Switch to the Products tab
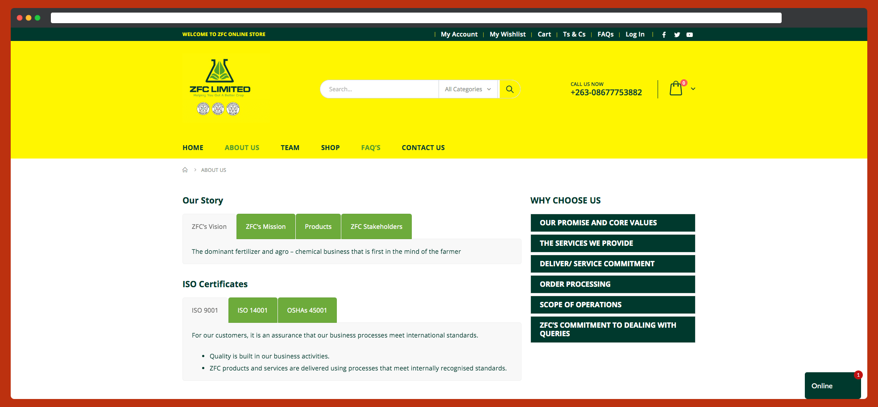The height and width of the screenshot is (407, 878). pos(318,227)
